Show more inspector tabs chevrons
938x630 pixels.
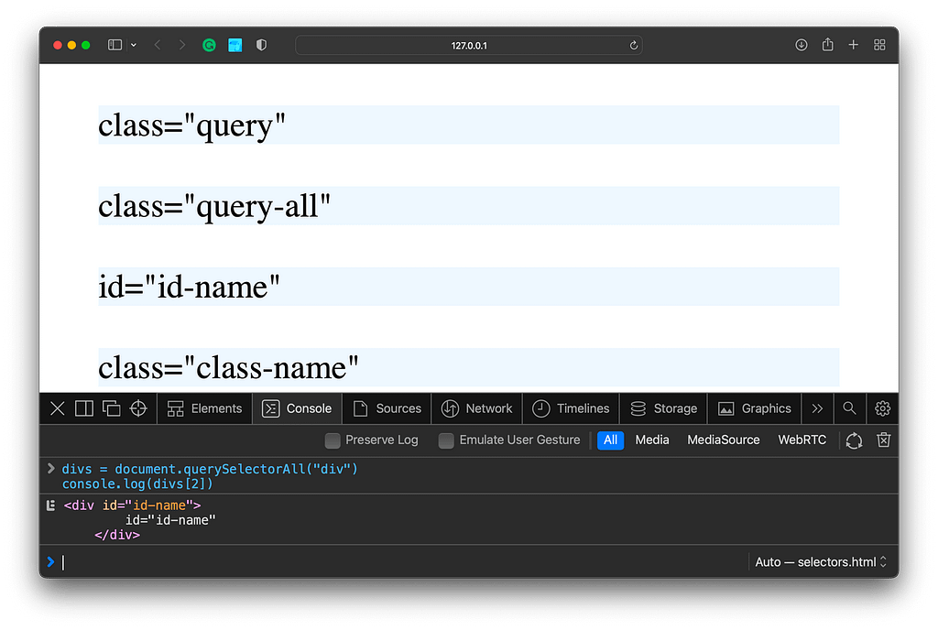tap(817, 408)
